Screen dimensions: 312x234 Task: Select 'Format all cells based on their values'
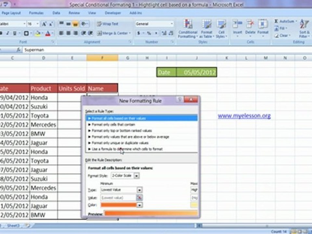coord(142,118)
